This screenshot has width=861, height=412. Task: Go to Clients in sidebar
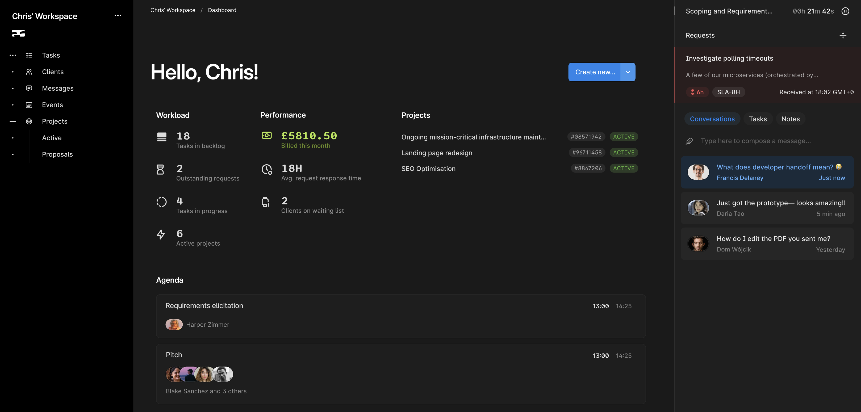(52, 72)
